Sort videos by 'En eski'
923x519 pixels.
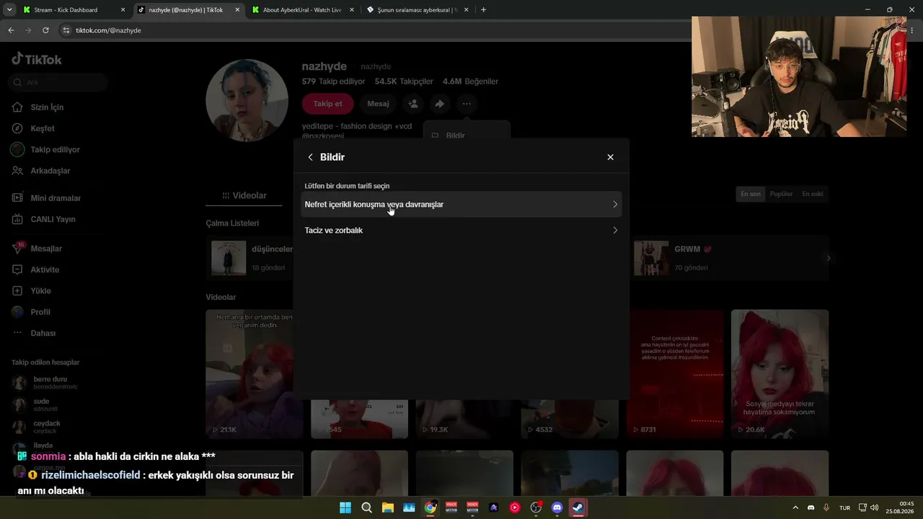[813, 194]
